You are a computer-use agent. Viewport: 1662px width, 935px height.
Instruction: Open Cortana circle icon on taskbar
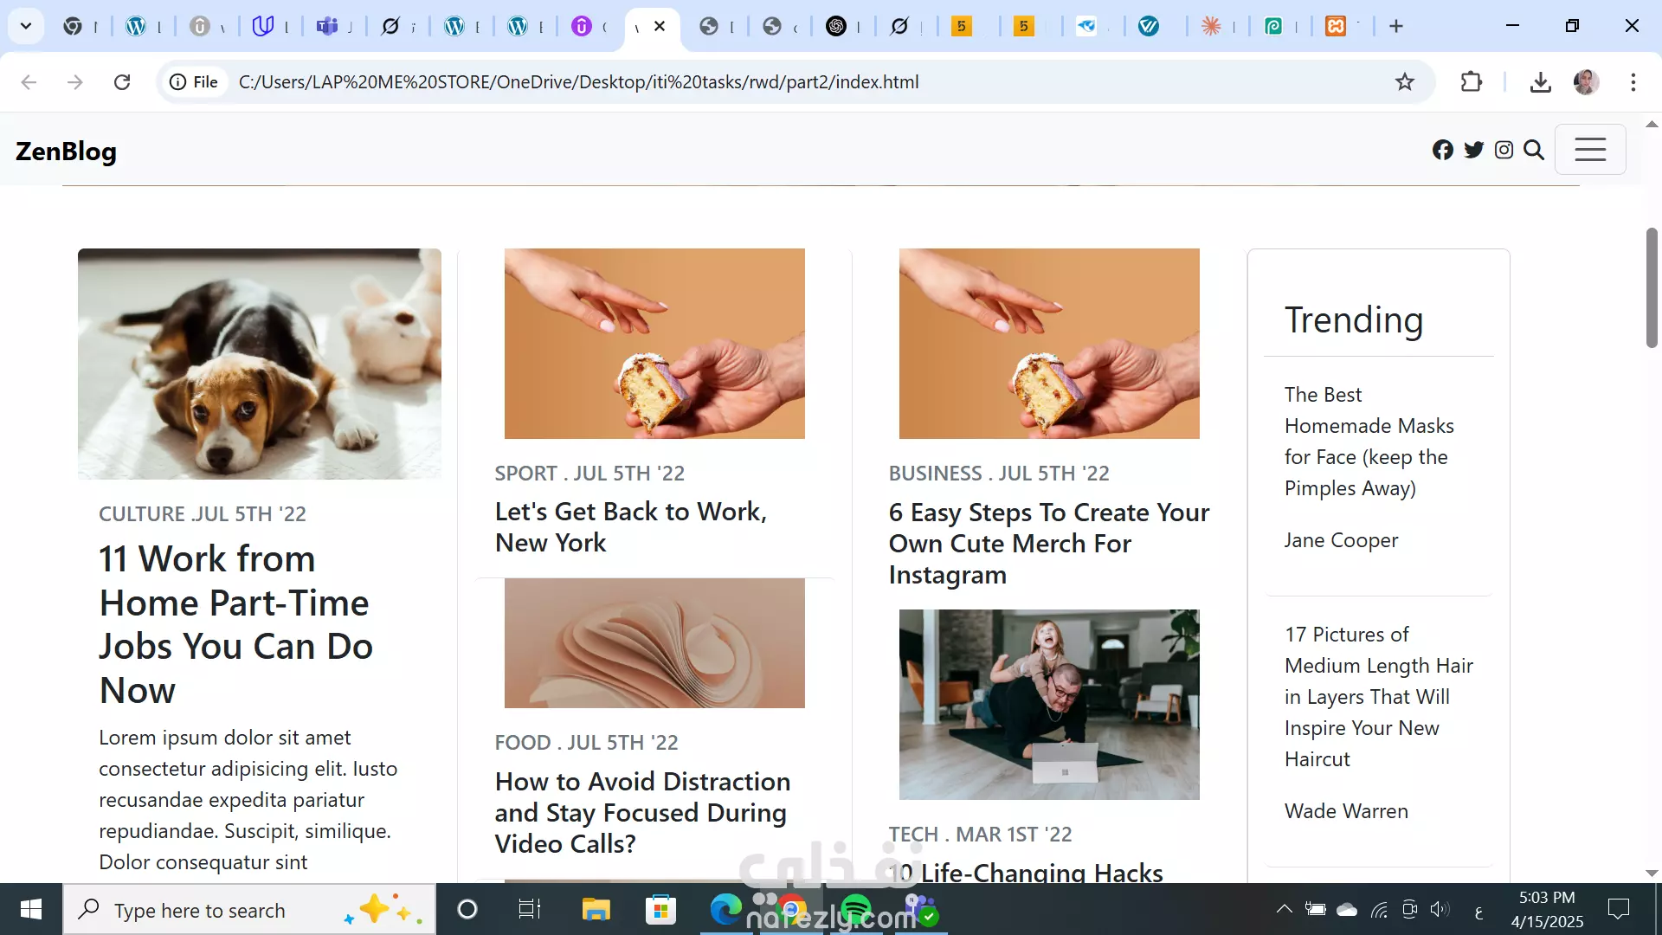click(467, 909)
